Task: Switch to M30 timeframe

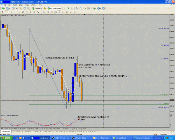Action: [x=56, y=12]
